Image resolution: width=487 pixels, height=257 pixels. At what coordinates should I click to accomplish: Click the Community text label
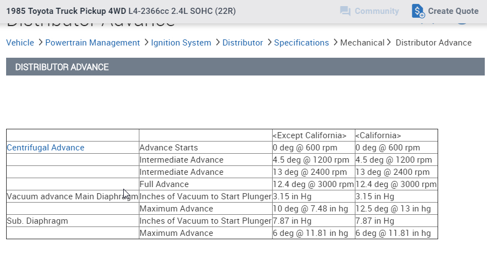click(x=376, y=11)
